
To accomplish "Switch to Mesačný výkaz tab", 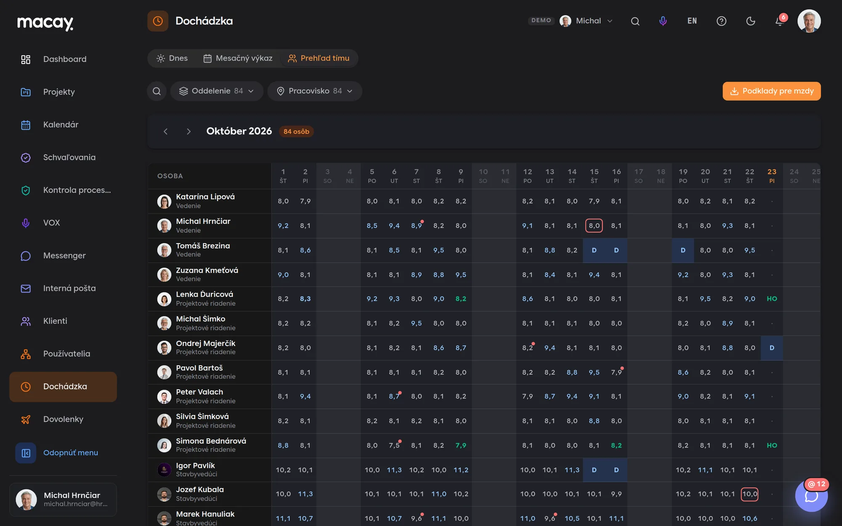I will (x=238, y=58).
